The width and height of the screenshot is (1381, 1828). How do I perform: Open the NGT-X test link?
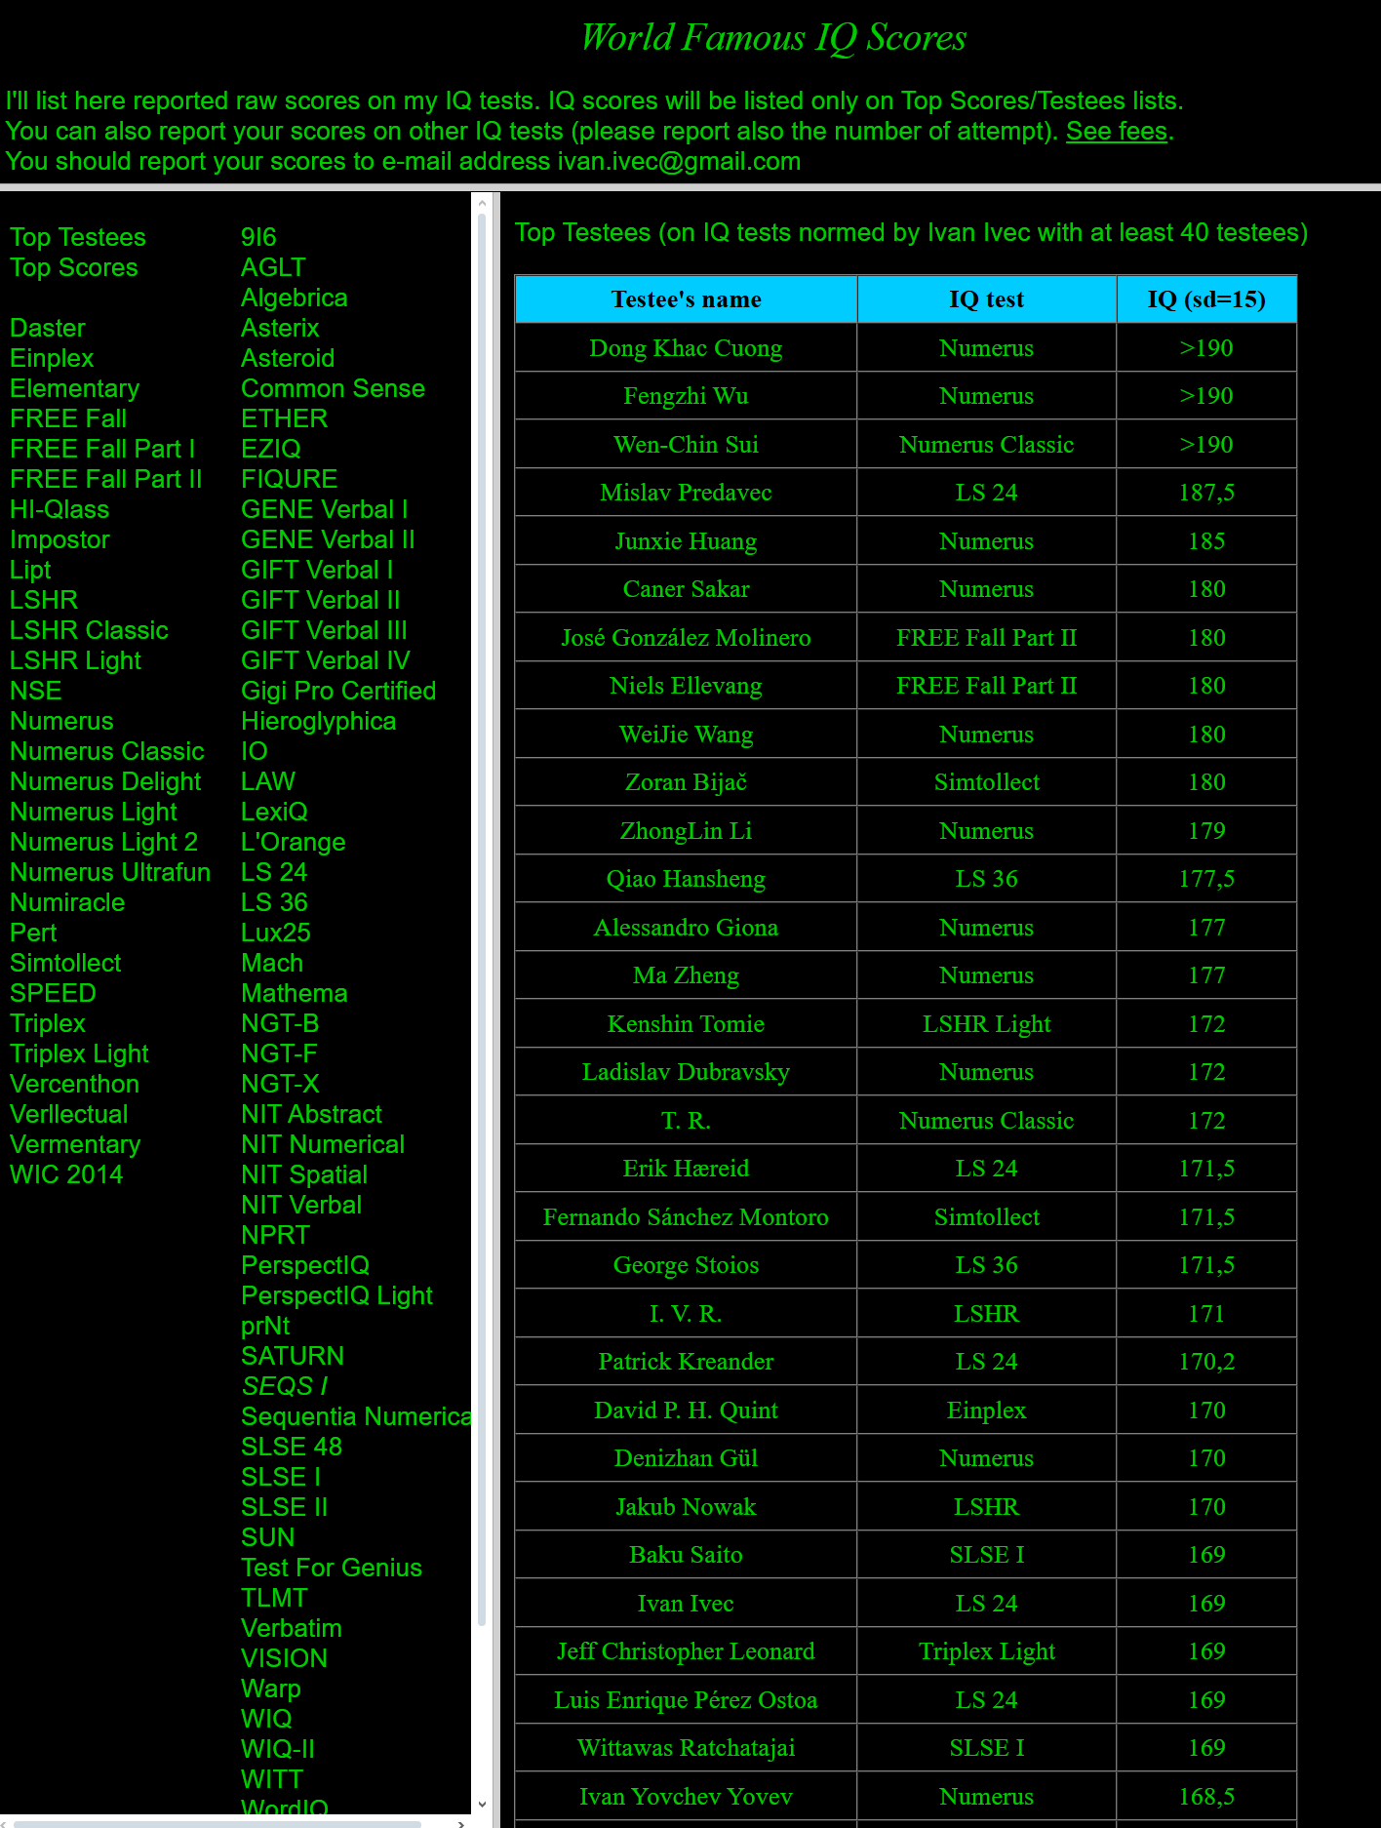(280, 1084)
